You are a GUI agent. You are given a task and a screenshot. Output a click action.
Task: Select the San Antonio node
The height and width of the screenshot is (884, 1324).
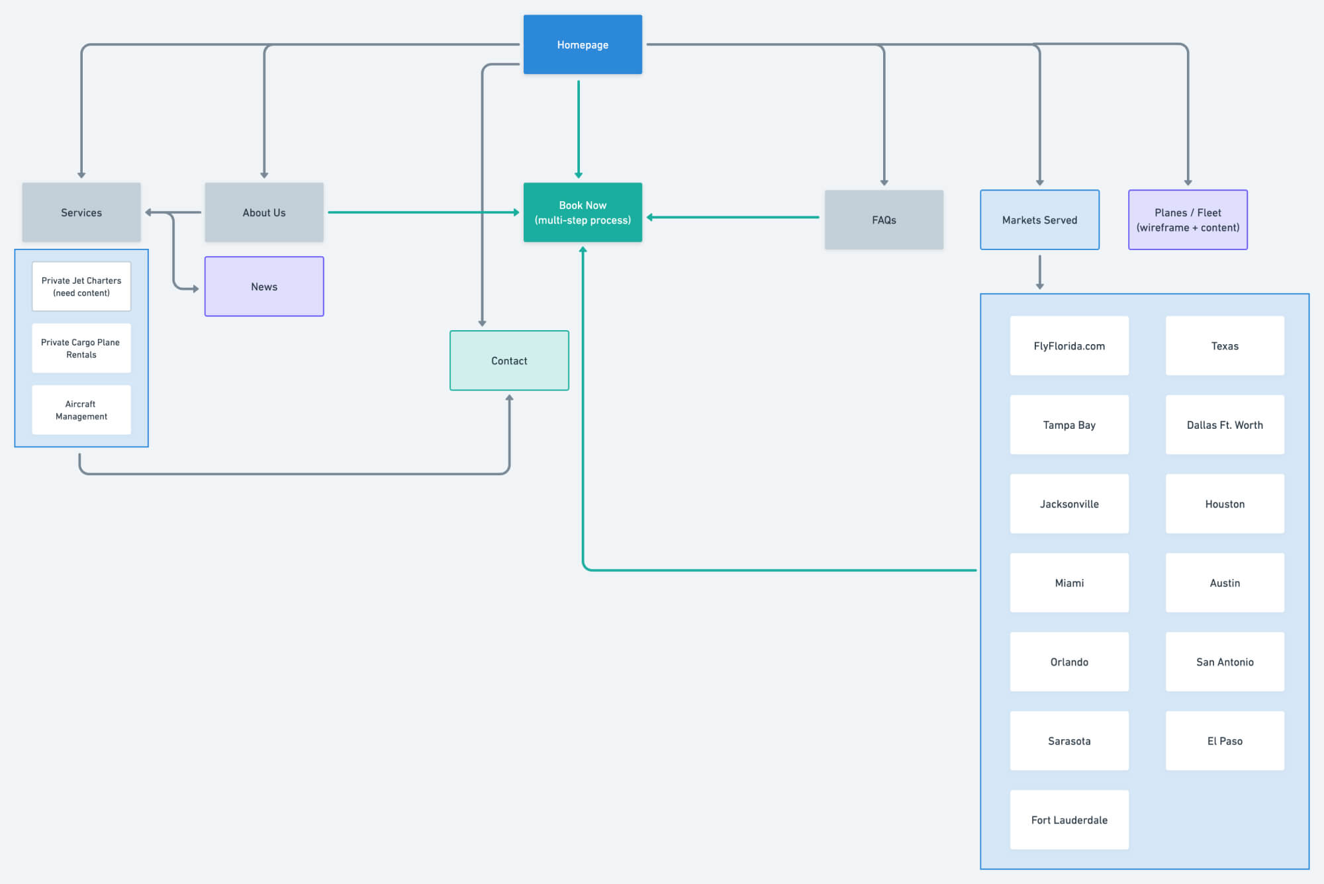click(x=1224, y=661)
